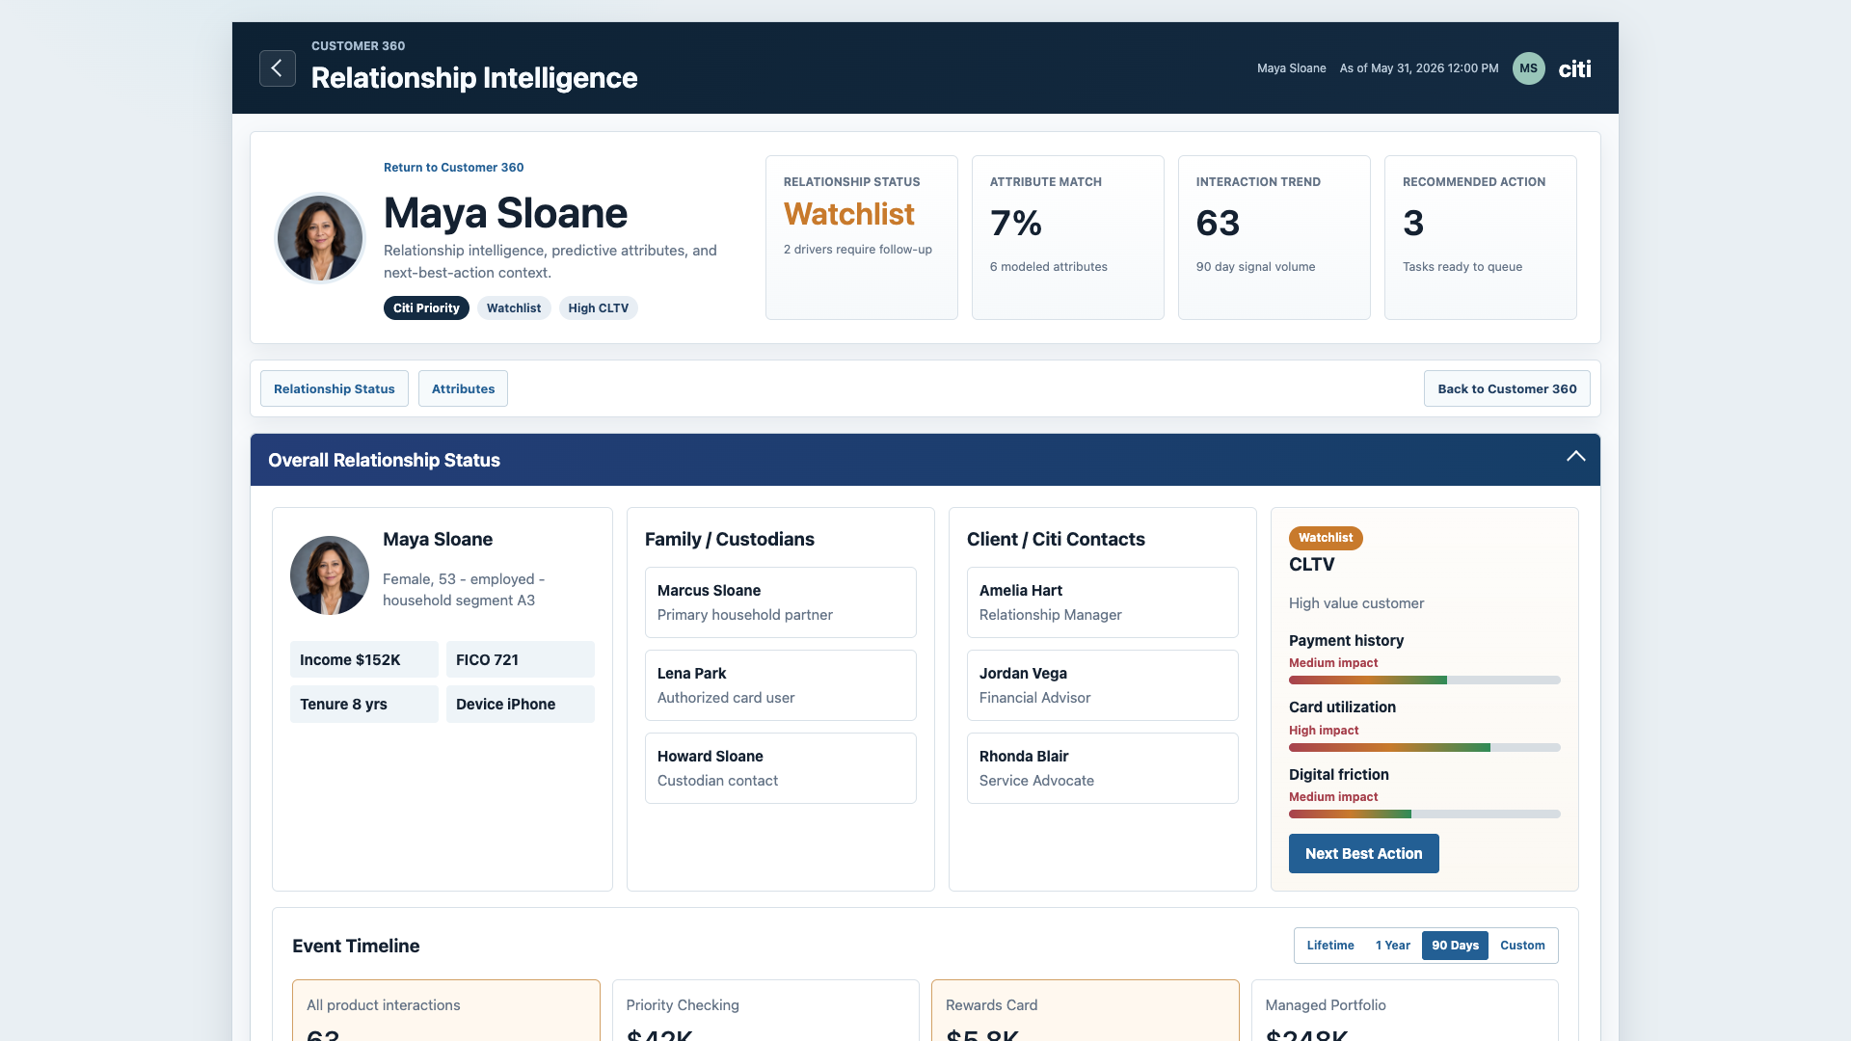Click the Income $152K chip
Image resolution: width=1851 pixels, height=1041 pixels.
[364, 659]
